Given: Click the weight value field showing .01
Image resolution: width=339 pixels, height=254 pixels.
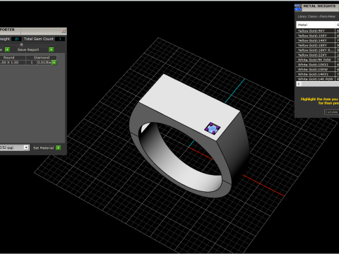Looking at the screenshot, I should point(16,39).
